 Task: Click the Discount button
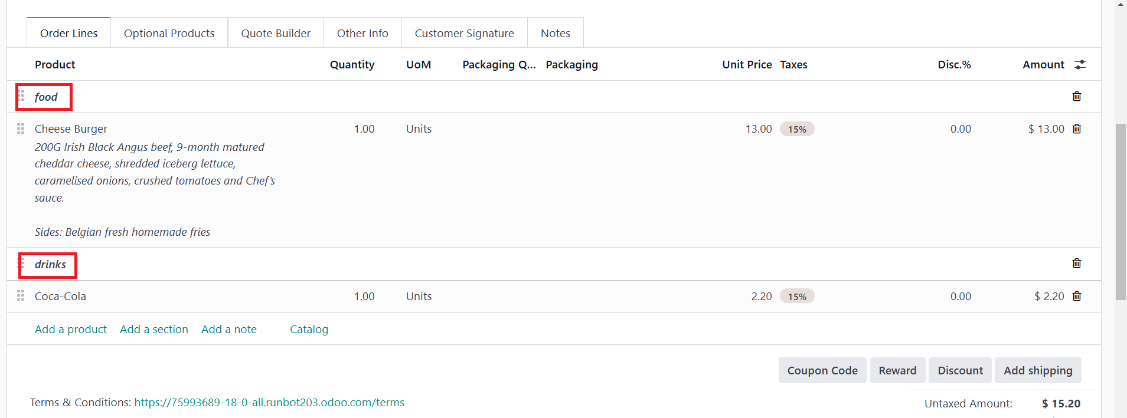960,370
